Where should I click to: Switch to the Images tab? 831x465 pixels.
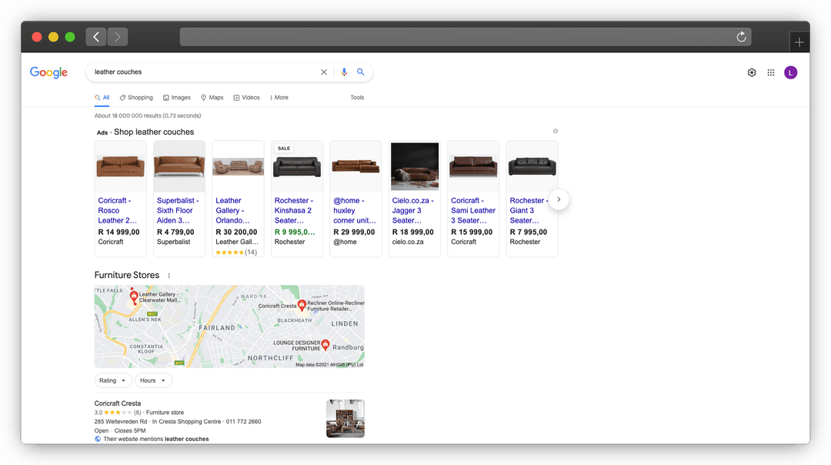[176, 98]
